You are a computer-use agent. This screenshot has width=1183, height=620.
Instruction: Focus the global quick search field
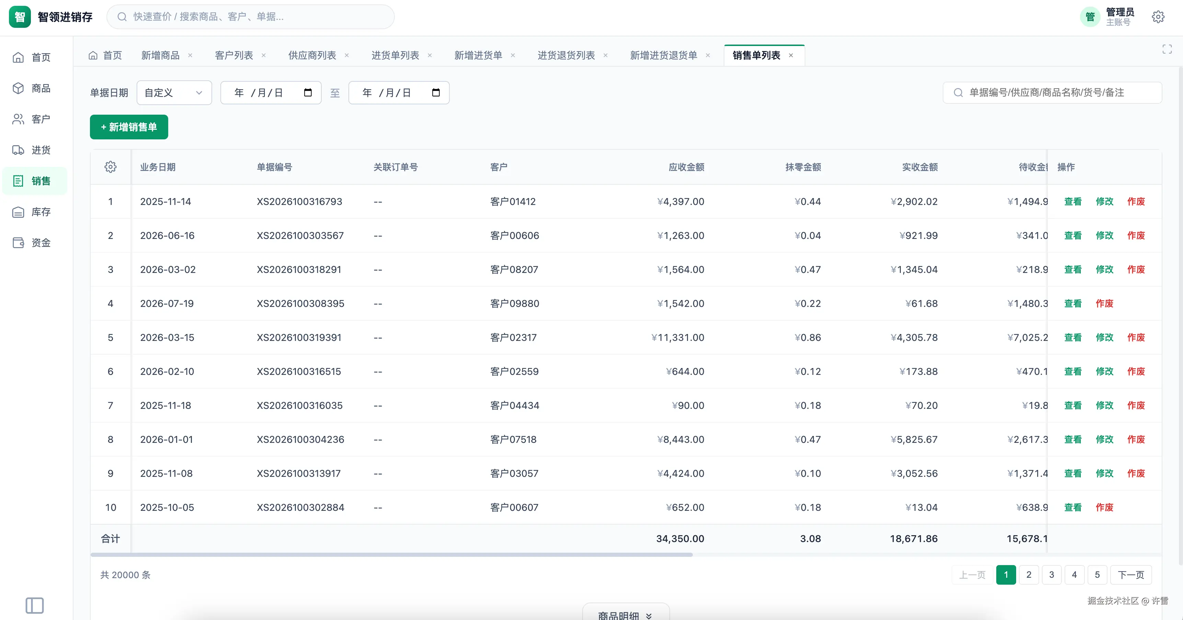pyautogui.click(x=250, y=17)
